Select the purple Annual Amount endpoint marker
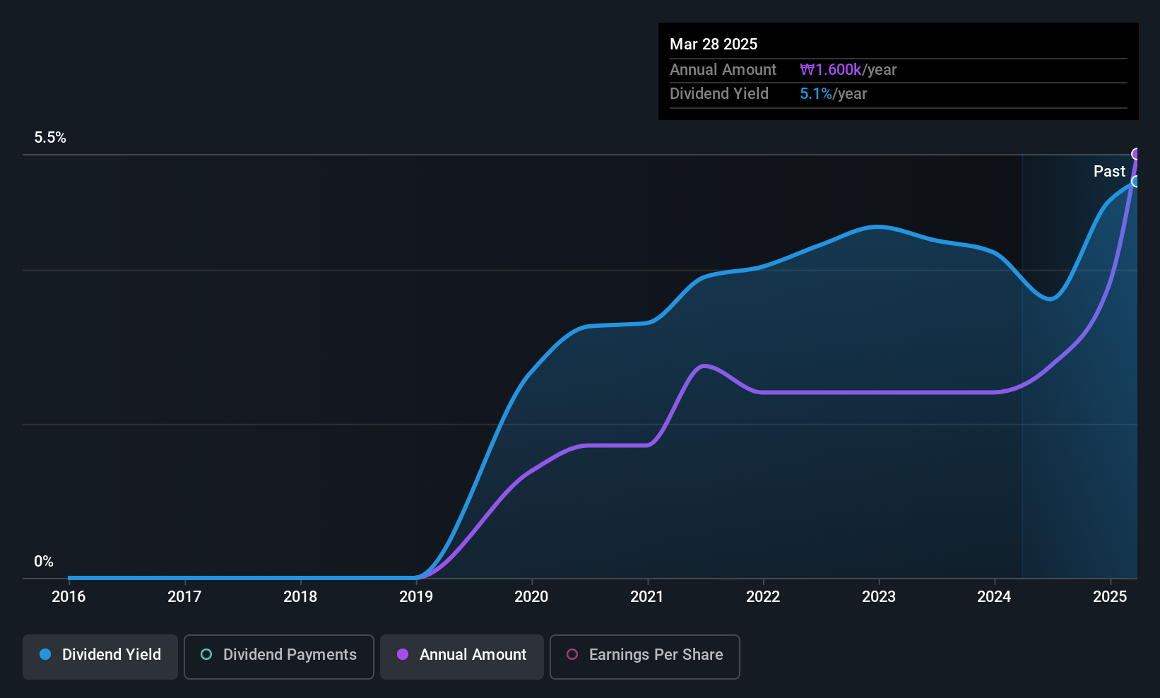Image resolution: width=1160 pixels, height=698 pixels. coord(1136,154)
